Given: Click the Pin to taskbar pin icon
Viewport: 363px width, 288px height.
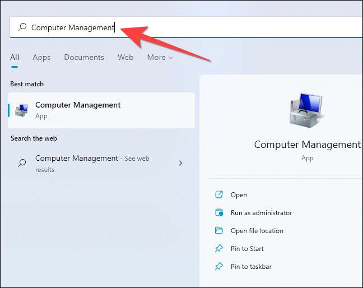Looking at the screenshot, I should click(219, 266).
